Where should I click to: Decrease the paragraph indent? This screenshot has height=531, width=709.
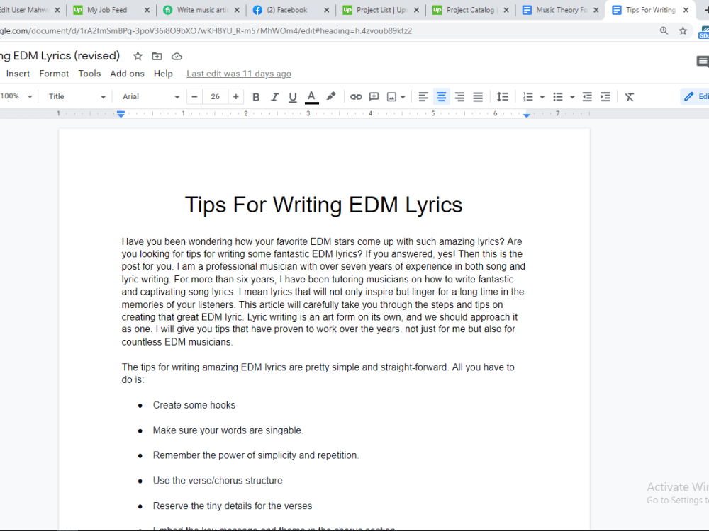coord(587,96)
